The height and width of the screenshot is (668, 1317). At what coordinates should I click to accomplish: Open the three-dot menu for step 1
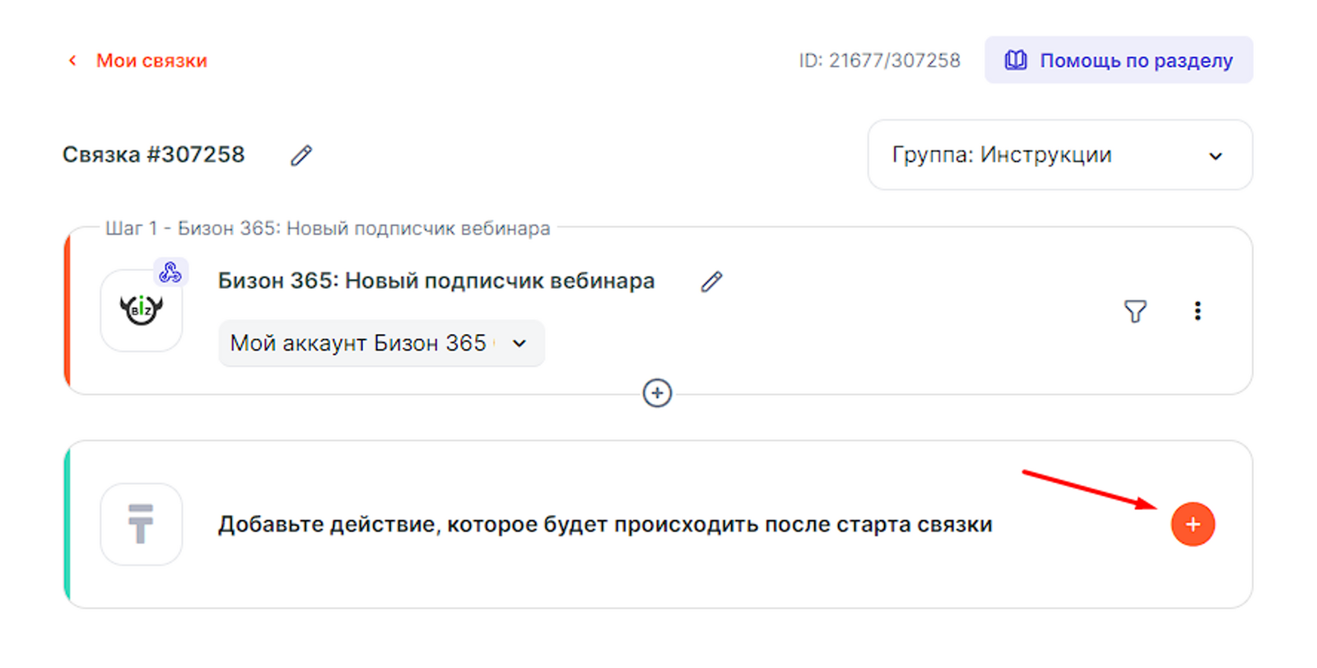pyautogui.click(x=1198, y=311)
